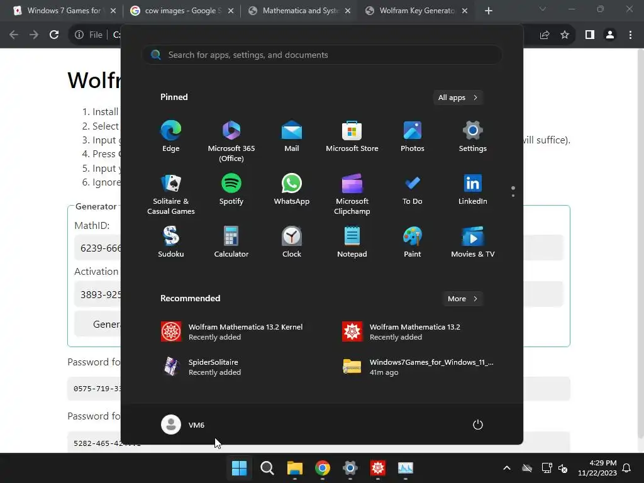Expand All apps list
The image size is (644, 483).
(x=458, y=97)
